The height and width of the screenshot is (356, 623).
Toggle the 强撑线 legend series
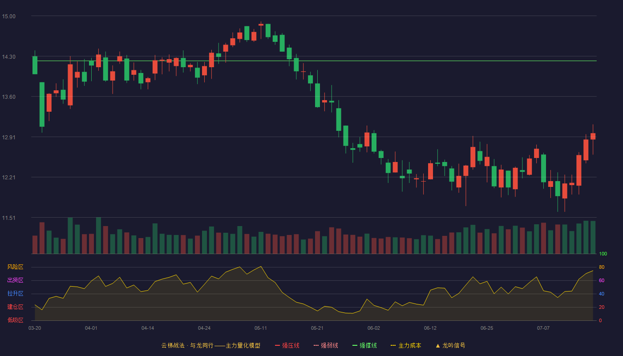[x=364, y=345]
